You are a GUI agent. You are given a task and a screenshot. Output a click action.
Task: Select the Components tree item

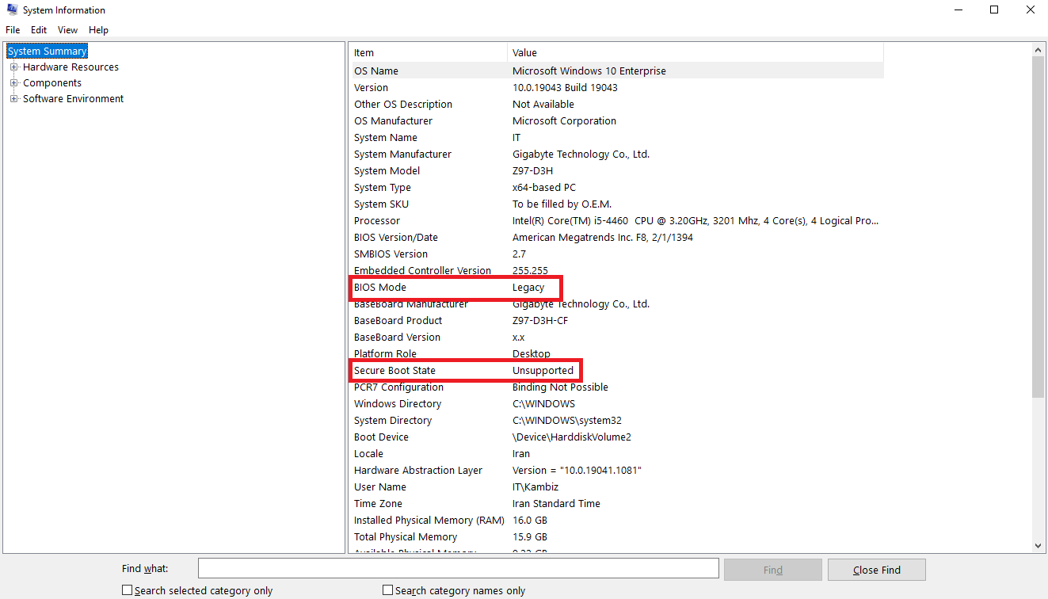(x=52, y=83)
